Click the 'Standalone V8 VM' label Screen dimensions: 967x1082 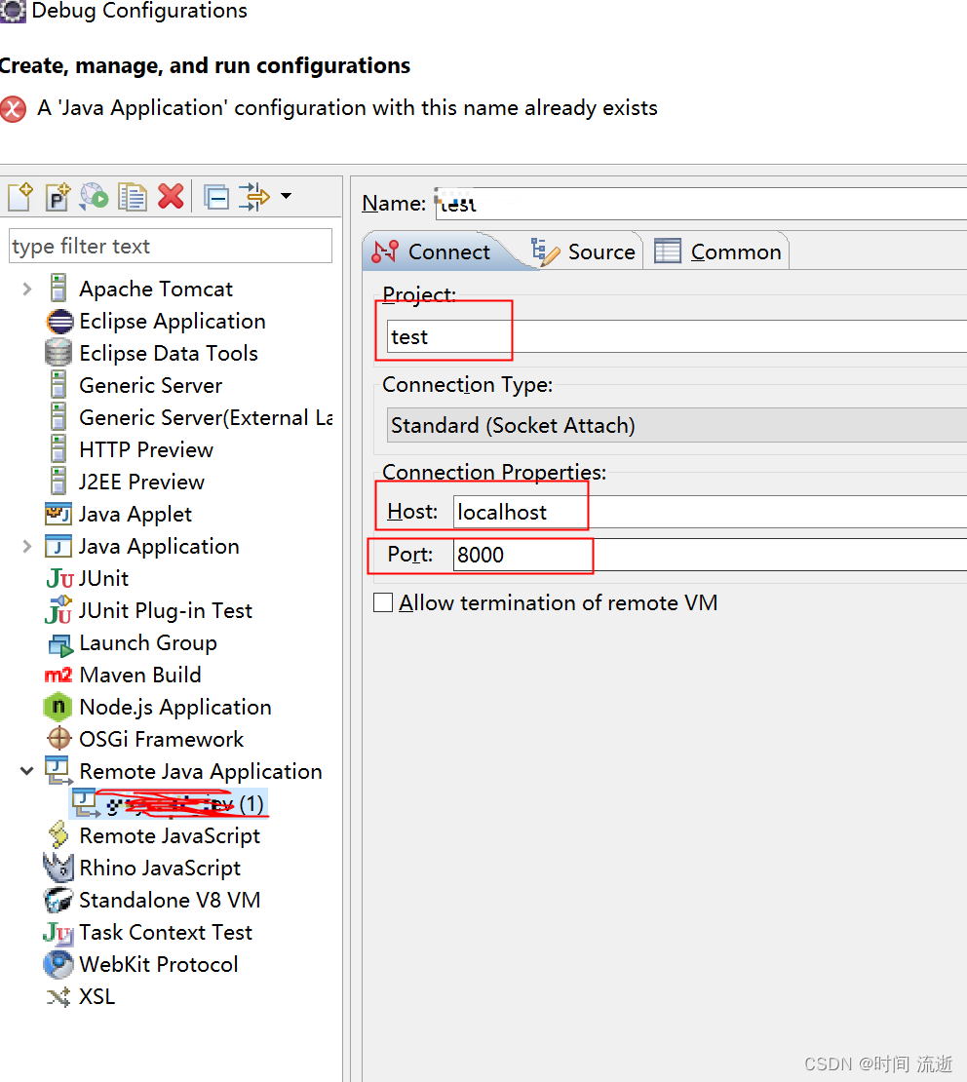[x=170, y=900]
